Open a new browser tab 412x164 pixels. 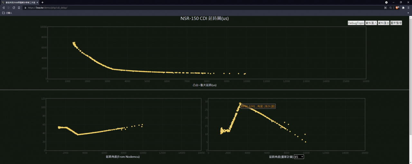tap(42, 2)
